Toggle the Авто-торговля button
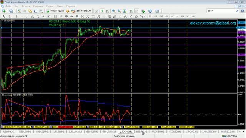246x138 pixels. click(x=81, y=11)
